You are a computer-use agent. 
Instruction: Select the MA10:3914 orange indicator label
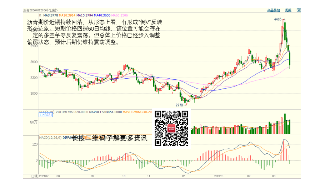67,16
